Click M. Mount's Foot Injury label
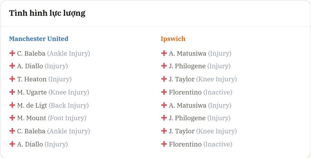The height and width of the screenshot is (158, 311). [x=67, y=118]
